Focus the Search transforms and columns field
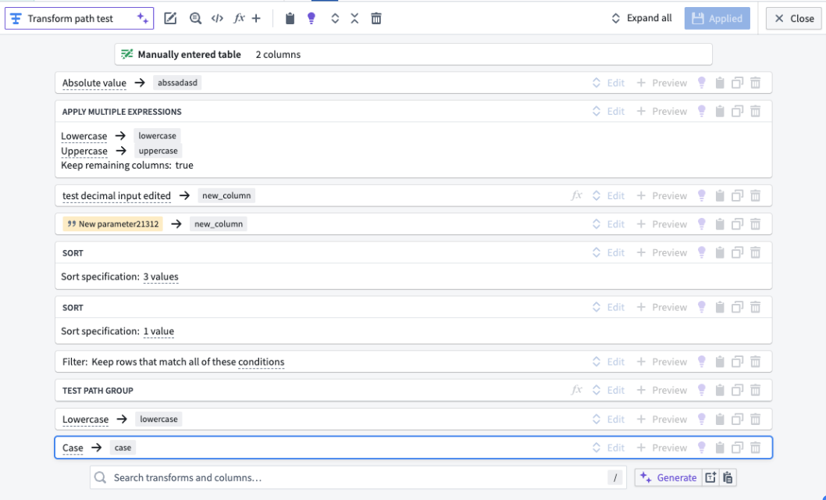The height and width of the screenshot is (500, 826). coord(358,478)
